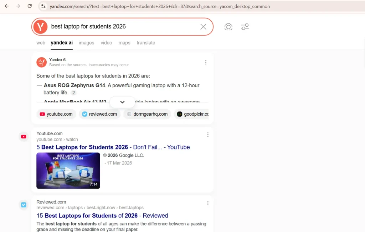The image size is (365, 232).
Task: Click '© 2026 Google LLC.' snippet text
Action: pos(124,155)
